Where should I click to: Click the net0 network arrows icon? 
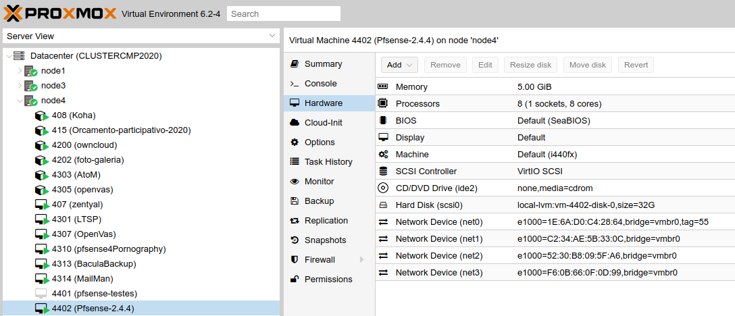[383, 221]
